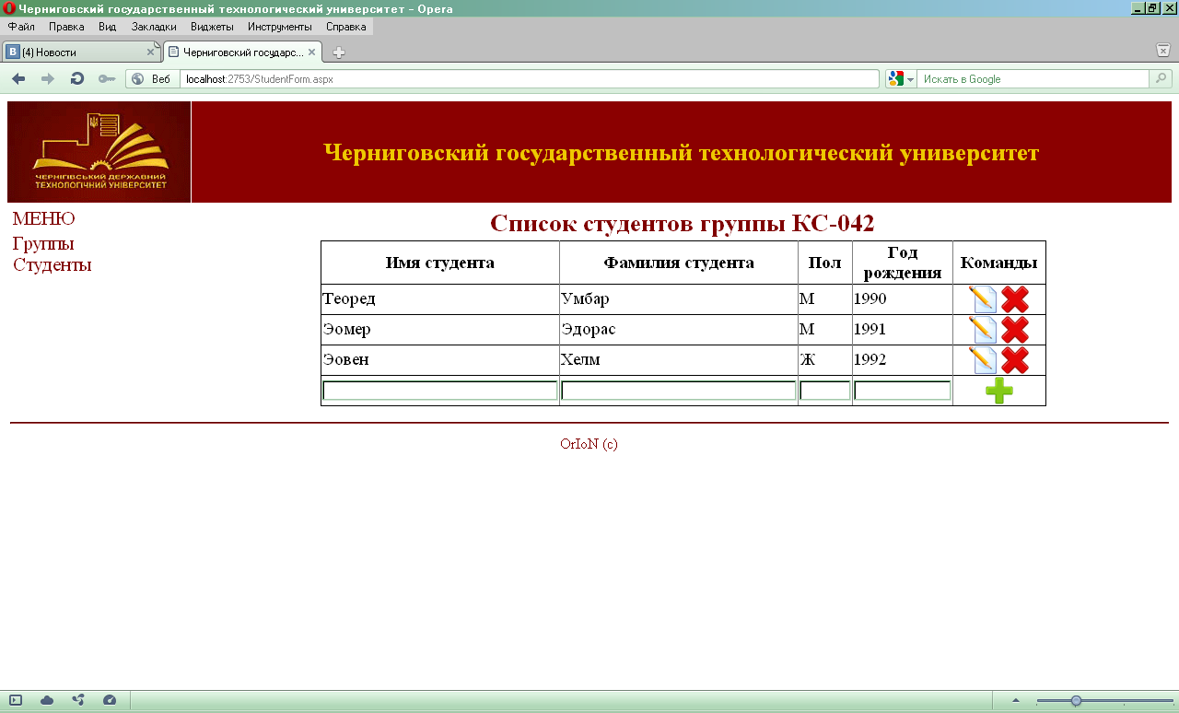Expand view options arrow in status bar
The width and height of the screenshot is (1179, 713).
point(1016,701)
